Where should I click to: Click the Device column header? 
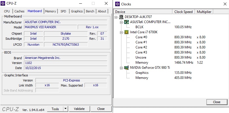pos(143,12)
